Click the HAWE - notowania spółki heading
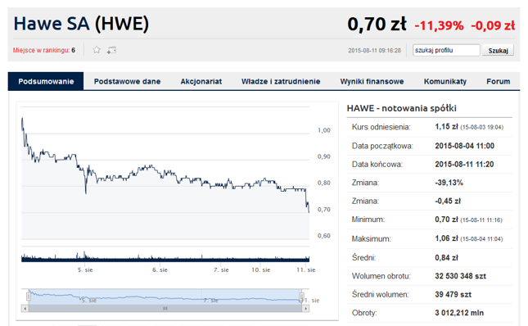 (x=401, y=108)
